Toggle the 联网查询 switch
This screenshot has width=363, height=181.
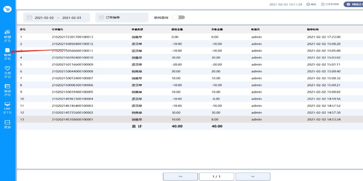(178, 17)
